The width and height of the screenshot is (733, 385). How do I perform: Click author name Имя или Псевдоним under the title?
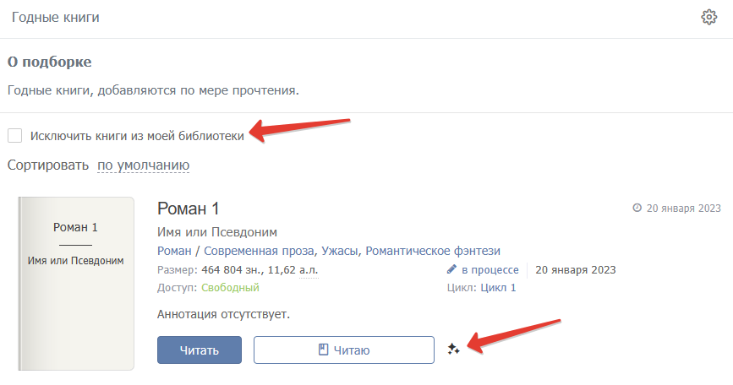click(217, 232)
